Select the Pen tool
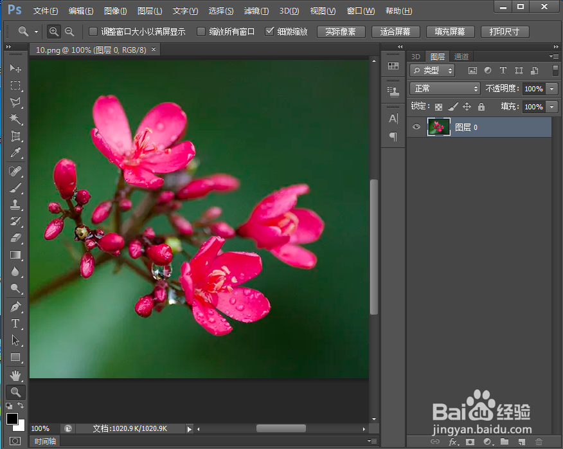 coord(15,307)
